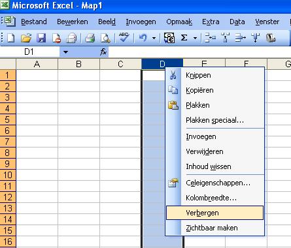Choose Inhoud wissen in context menu
This screenshot has height=248, width=291.
click(x=215, y=166)
